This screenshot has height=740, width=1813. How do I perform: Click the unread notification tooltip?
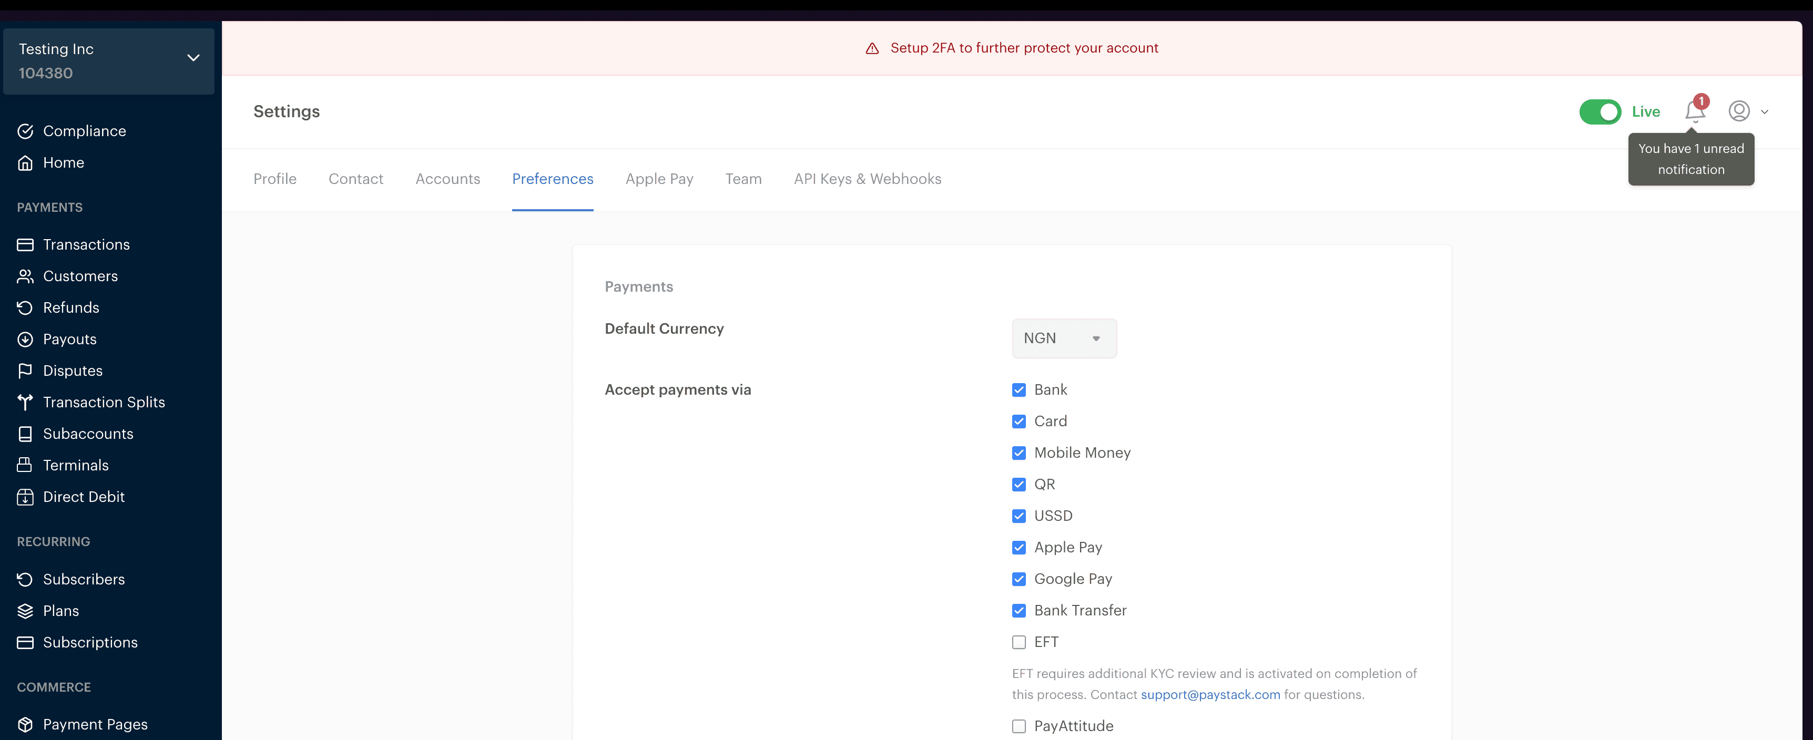(1690, 159)
